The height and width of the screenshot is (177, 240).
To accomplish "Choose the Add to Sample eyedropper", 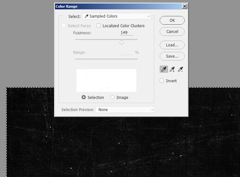I will [x=172, y=69].
